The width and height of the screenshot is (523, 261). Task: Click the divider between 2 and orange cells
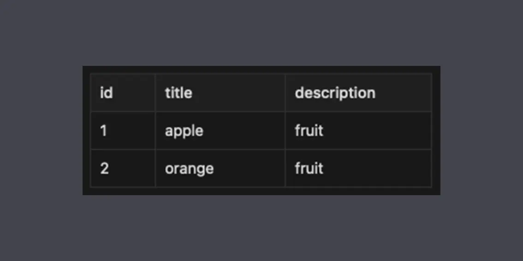(x=155, y=168)
